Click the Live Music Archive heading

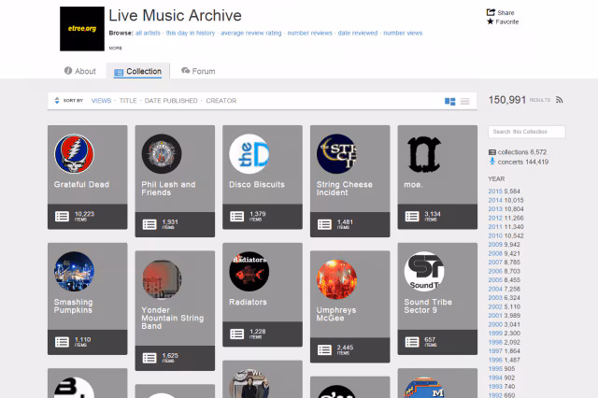(175, 16)
